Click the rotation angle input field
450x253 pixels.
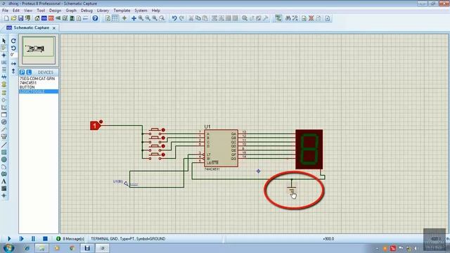(13, 55)
